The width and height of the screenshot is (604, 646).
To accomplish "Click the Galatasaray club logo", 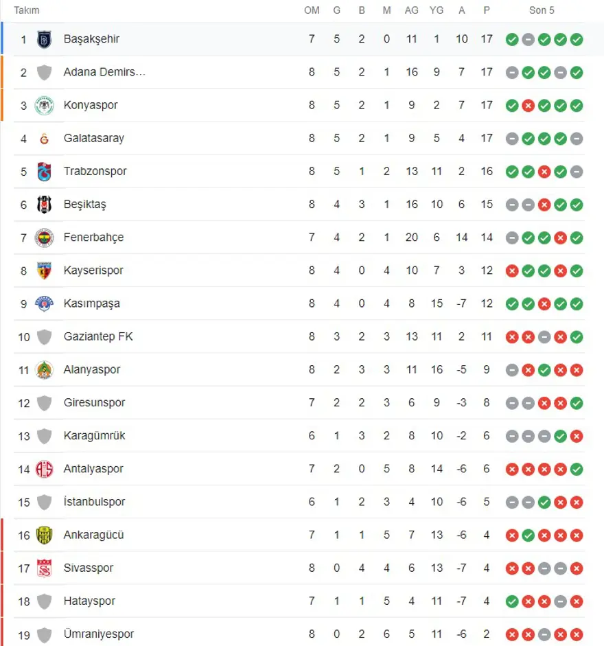I will pyautogui.click(x=45, y=139).
